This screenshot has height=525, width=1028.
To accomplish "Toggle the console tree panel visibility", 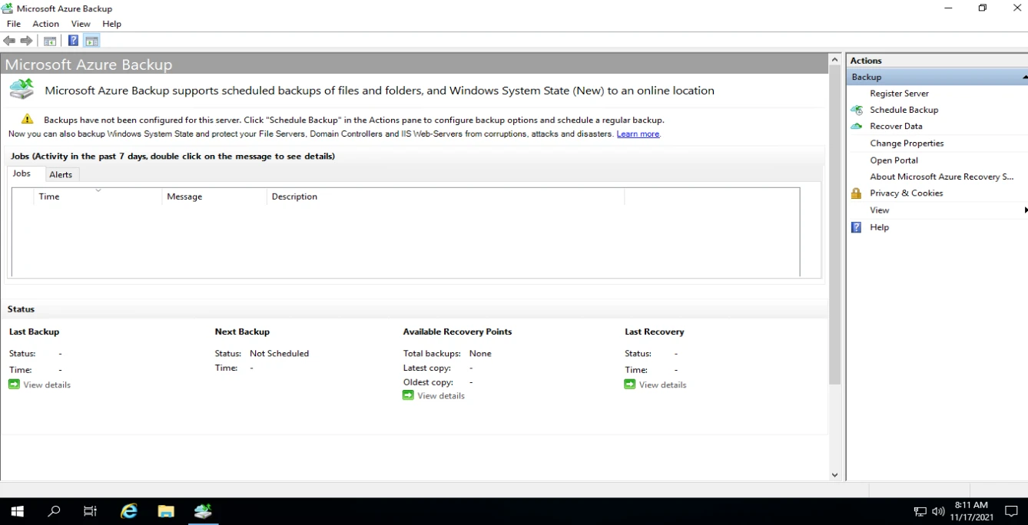I will coord(50,41).
